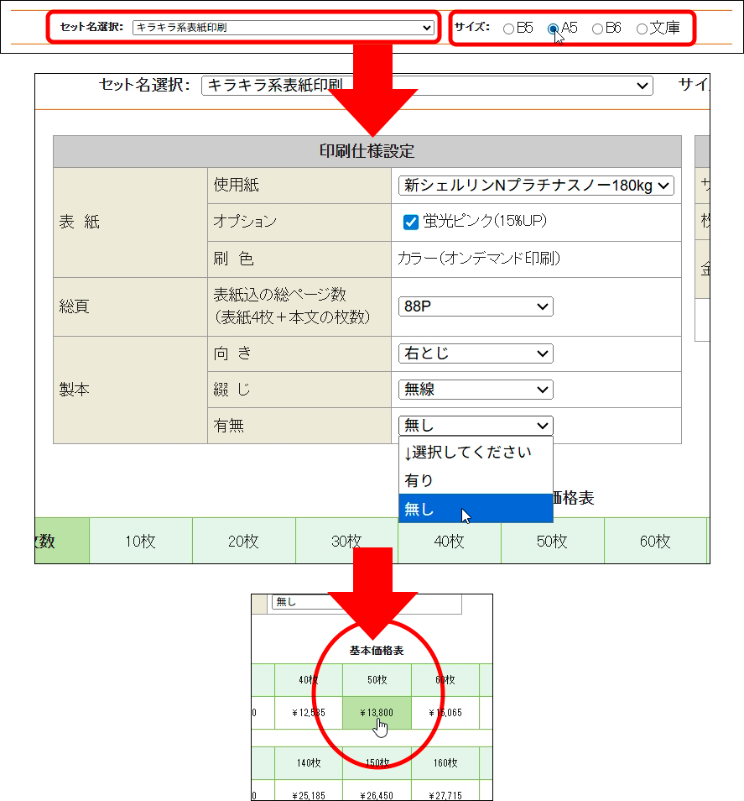744x801 pixels.
Task: Choose 有り in the dropdown list
Action: 476,480
